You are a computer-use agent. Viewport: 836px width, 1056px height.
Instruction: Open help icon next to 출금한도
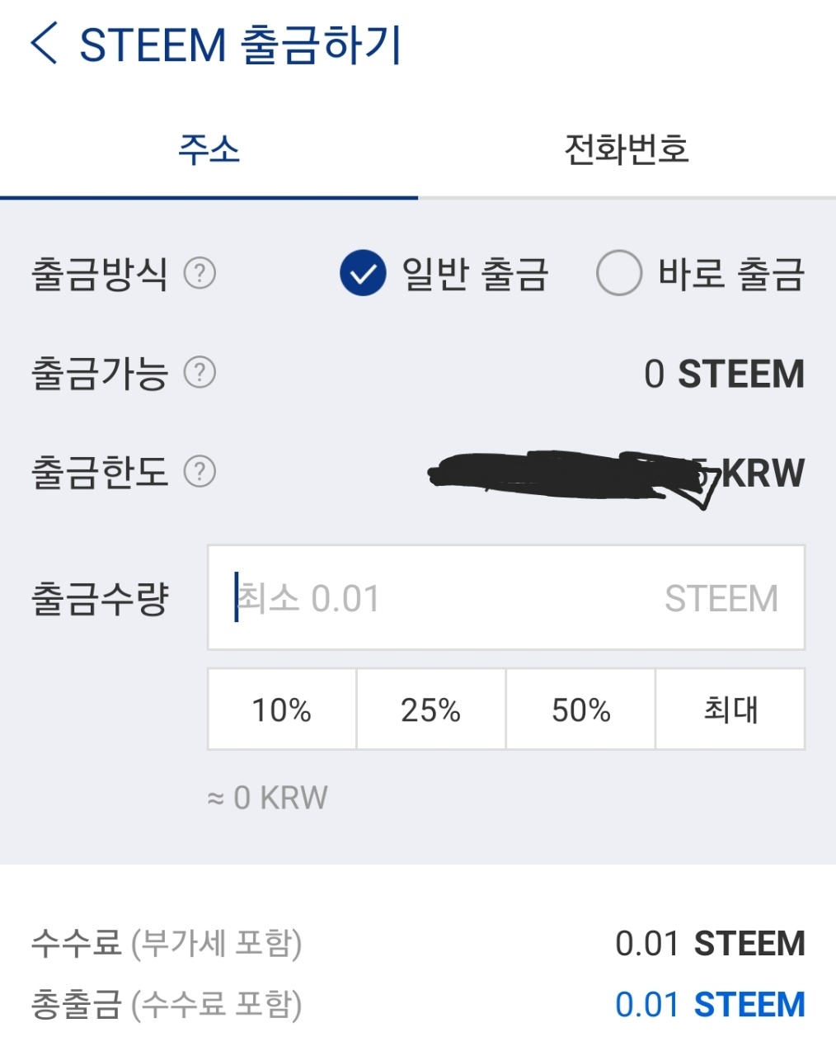point(200,472)
